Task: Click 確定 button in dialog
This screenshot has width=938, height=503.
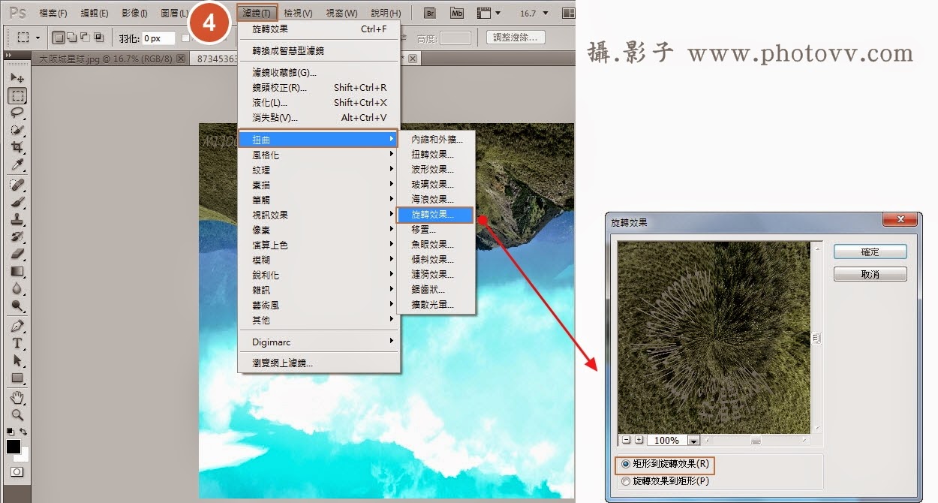Action: tap(870, 252)
